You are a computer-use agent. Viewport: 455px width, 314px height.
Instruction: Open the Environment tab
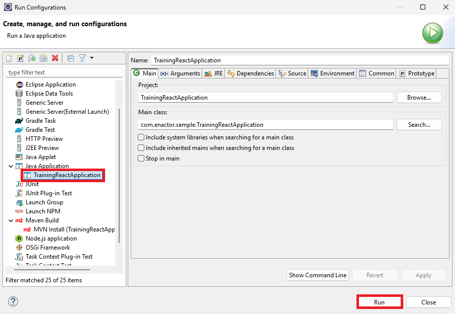[332, 73]
